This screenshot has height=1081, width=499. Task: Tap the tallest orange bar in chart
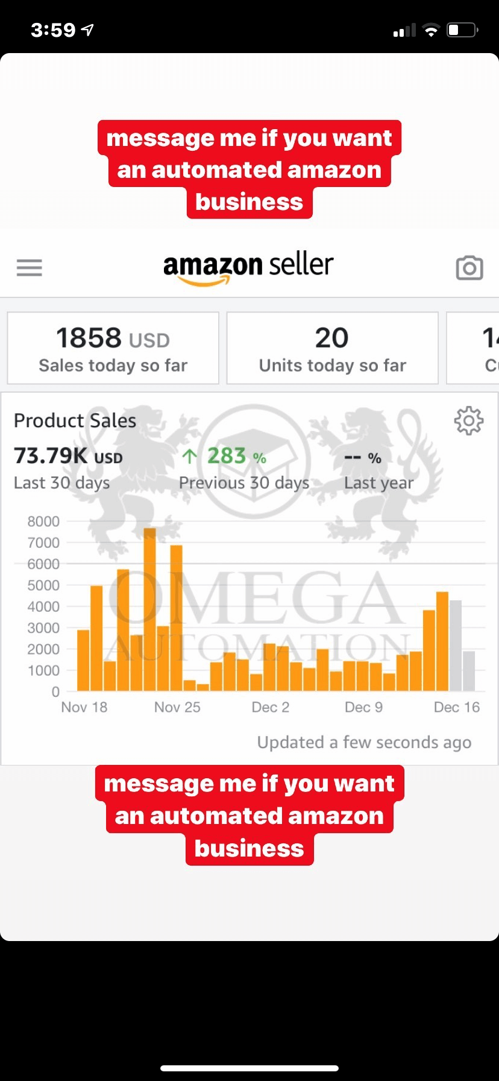point(149,609)
